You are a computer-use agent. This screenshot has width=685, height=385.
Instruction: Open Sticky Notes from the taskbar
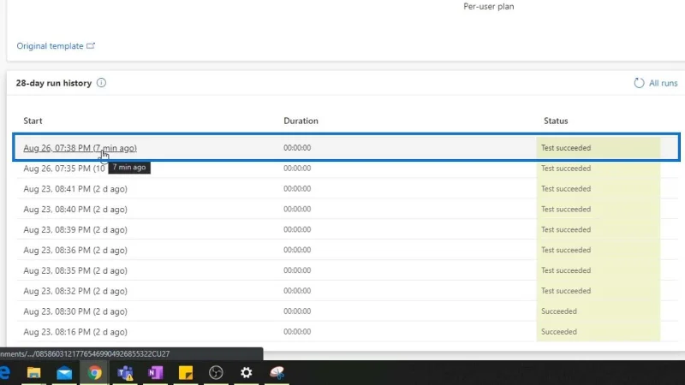point(186,373)
